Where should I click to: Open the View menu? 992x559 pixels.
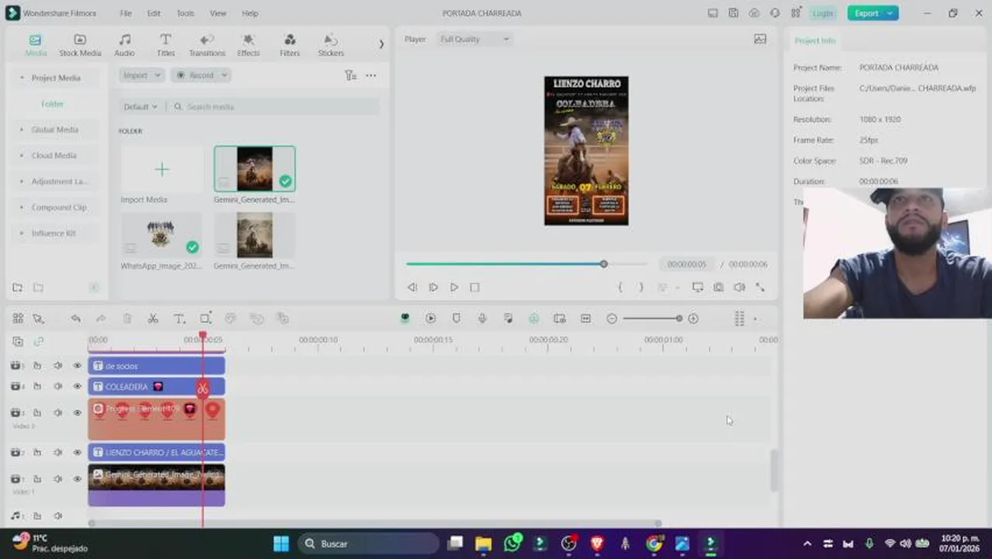point(218,13)
